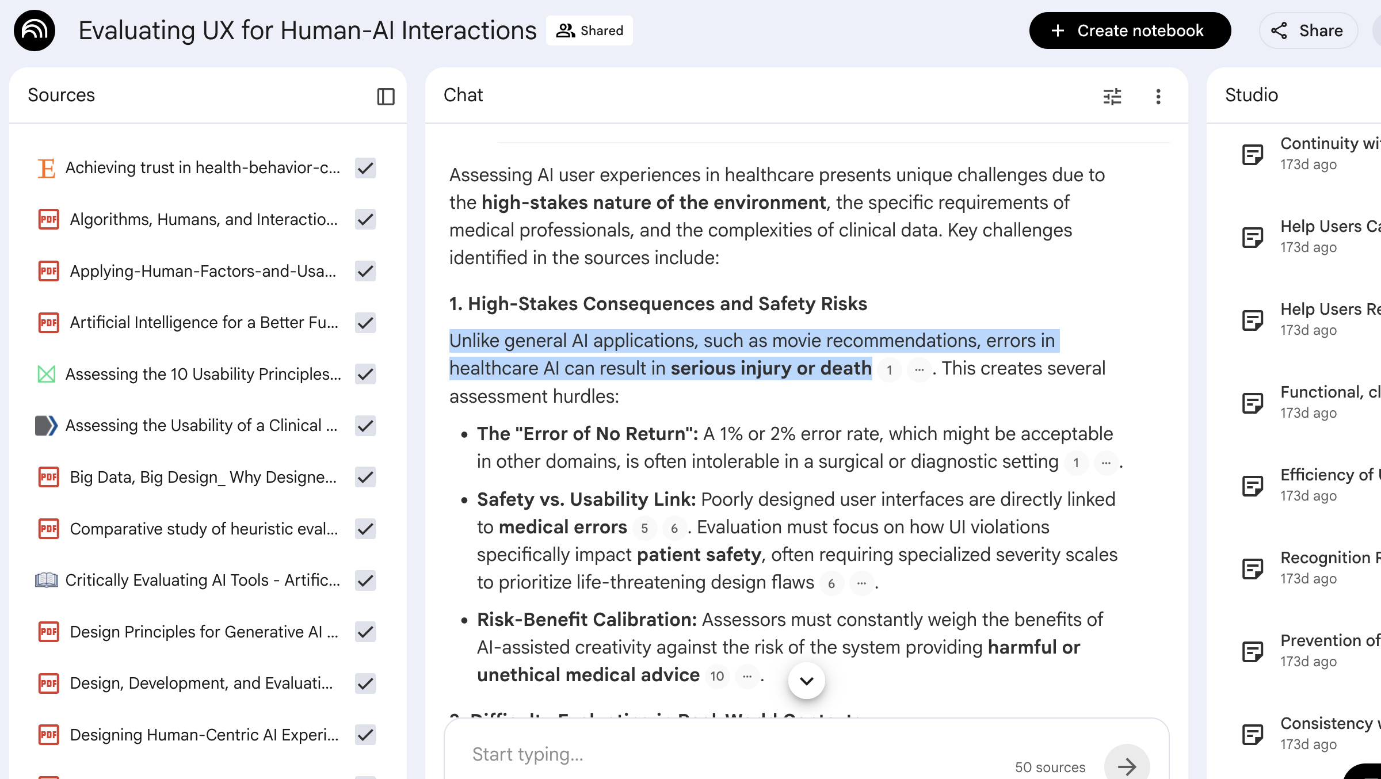1381x779 pixels.
Task: Click the Share button
Action: click(1308, 30)
